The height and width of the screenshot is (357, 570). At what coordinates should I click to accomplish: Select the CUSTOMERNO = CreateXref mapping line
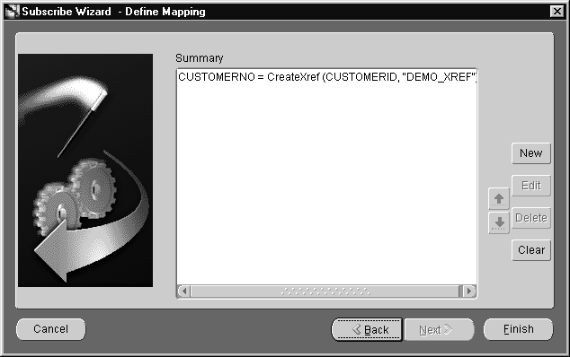point(326,77)
